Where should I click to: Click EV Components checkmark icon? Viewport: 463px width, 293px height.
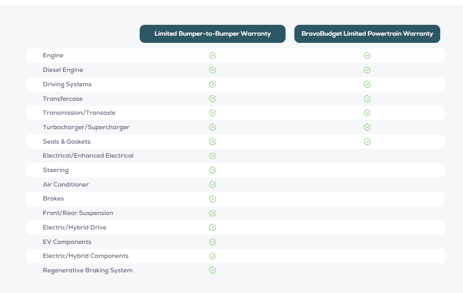[x=213, y=242]
